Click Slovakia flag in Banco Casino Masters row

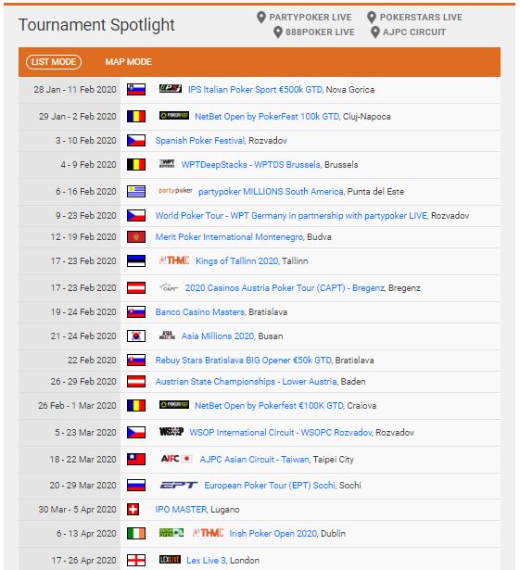click(x=136, y=312)
